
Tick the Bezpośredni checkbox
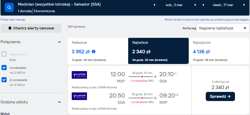point(4,54)
